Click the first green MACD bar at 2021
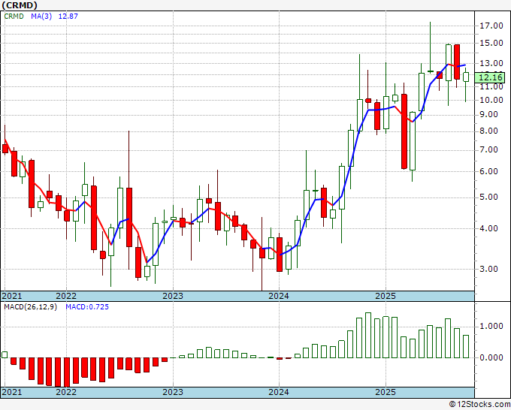511x410 pixels. (x=5, y=354)
